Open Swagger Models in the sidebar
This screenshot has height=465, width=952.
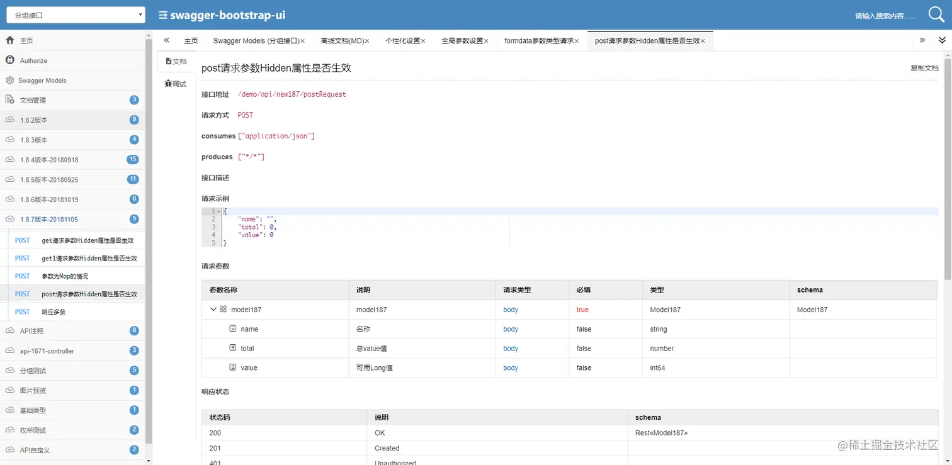click(x=72, y=81)
